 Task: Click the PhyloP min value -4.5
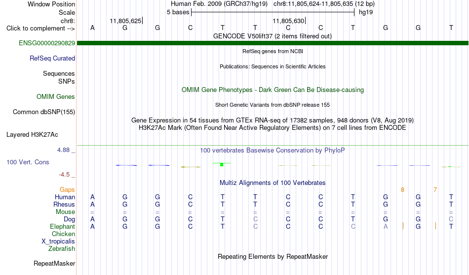click(x=64, y=174)
